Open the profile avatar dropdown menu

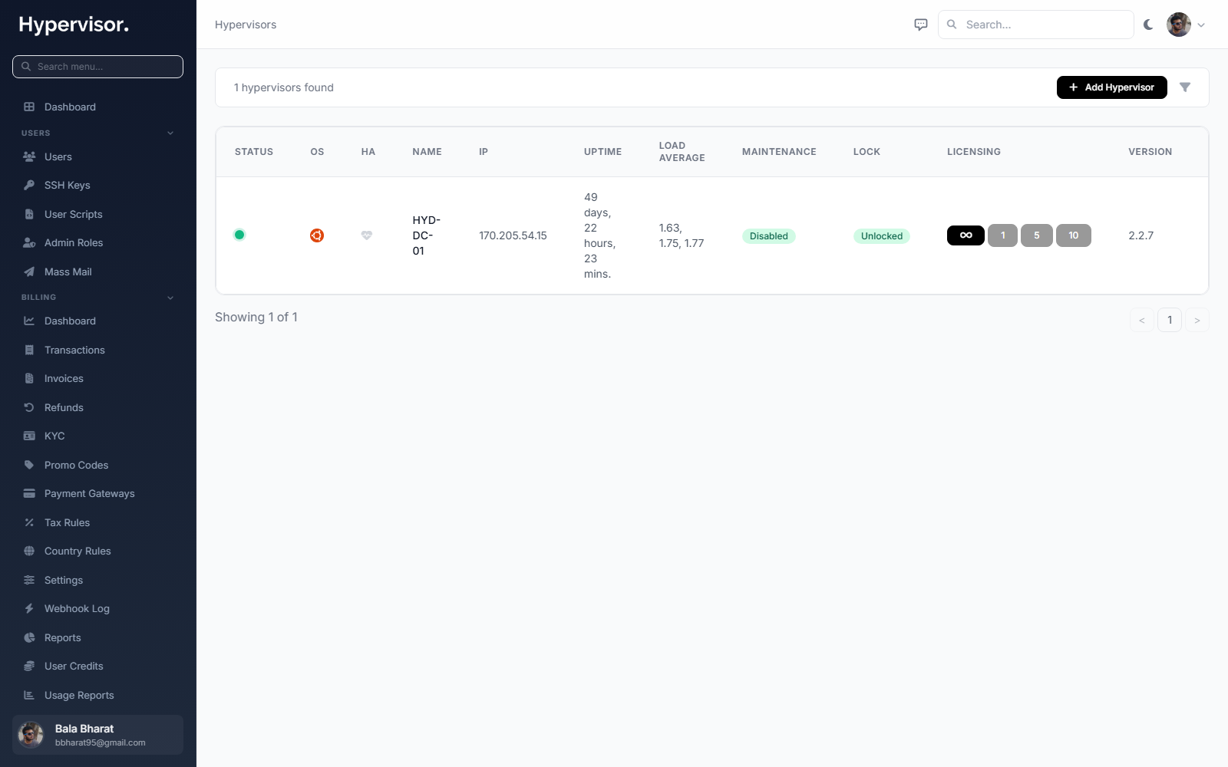click(x=1186, y=25)
